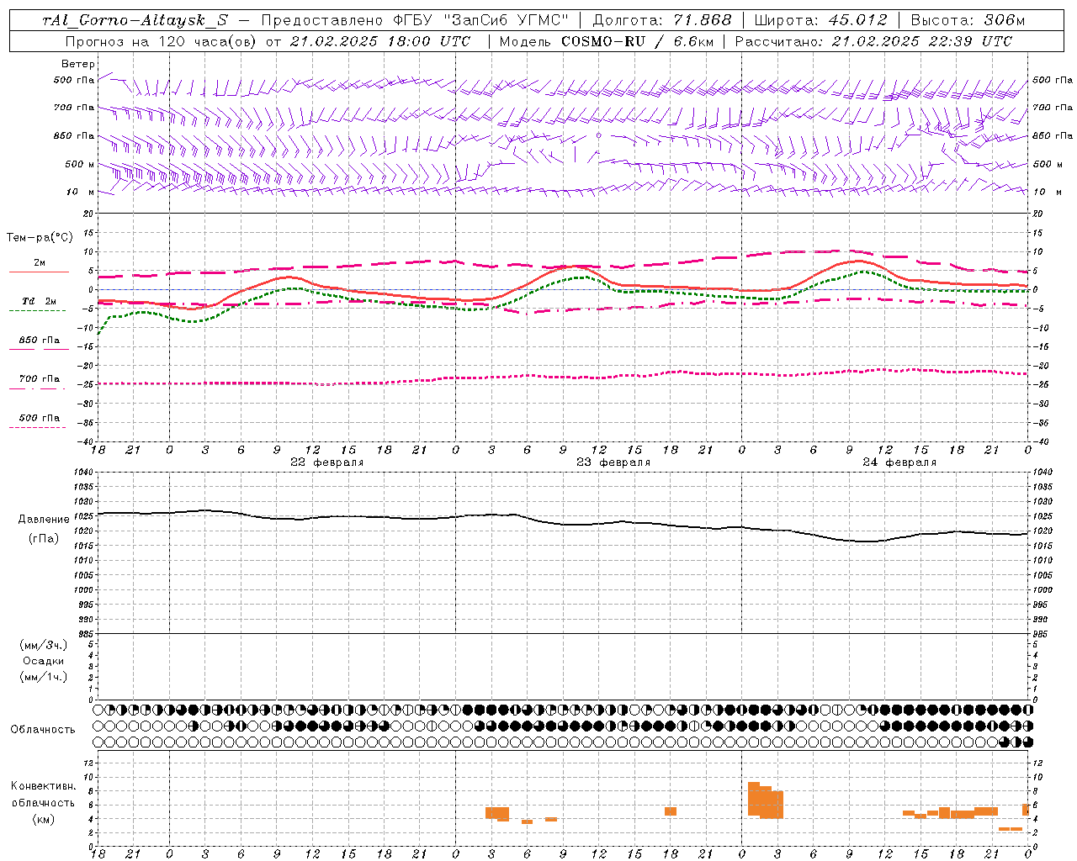Click the Осадки panel label
This screenshot has width=1077, height=861.
tap(44, 661)
